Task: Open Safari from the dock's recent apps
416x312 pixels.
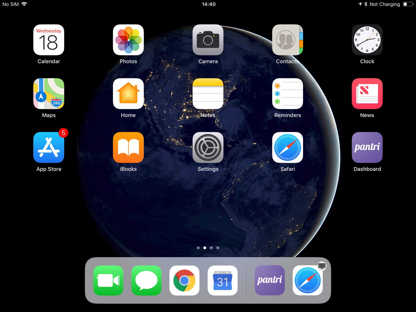Action: point(308,280)
